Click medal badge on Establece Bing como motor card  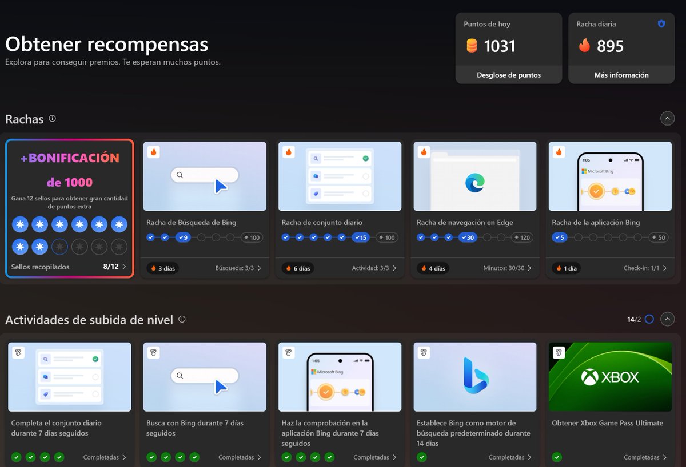point(424,353)
